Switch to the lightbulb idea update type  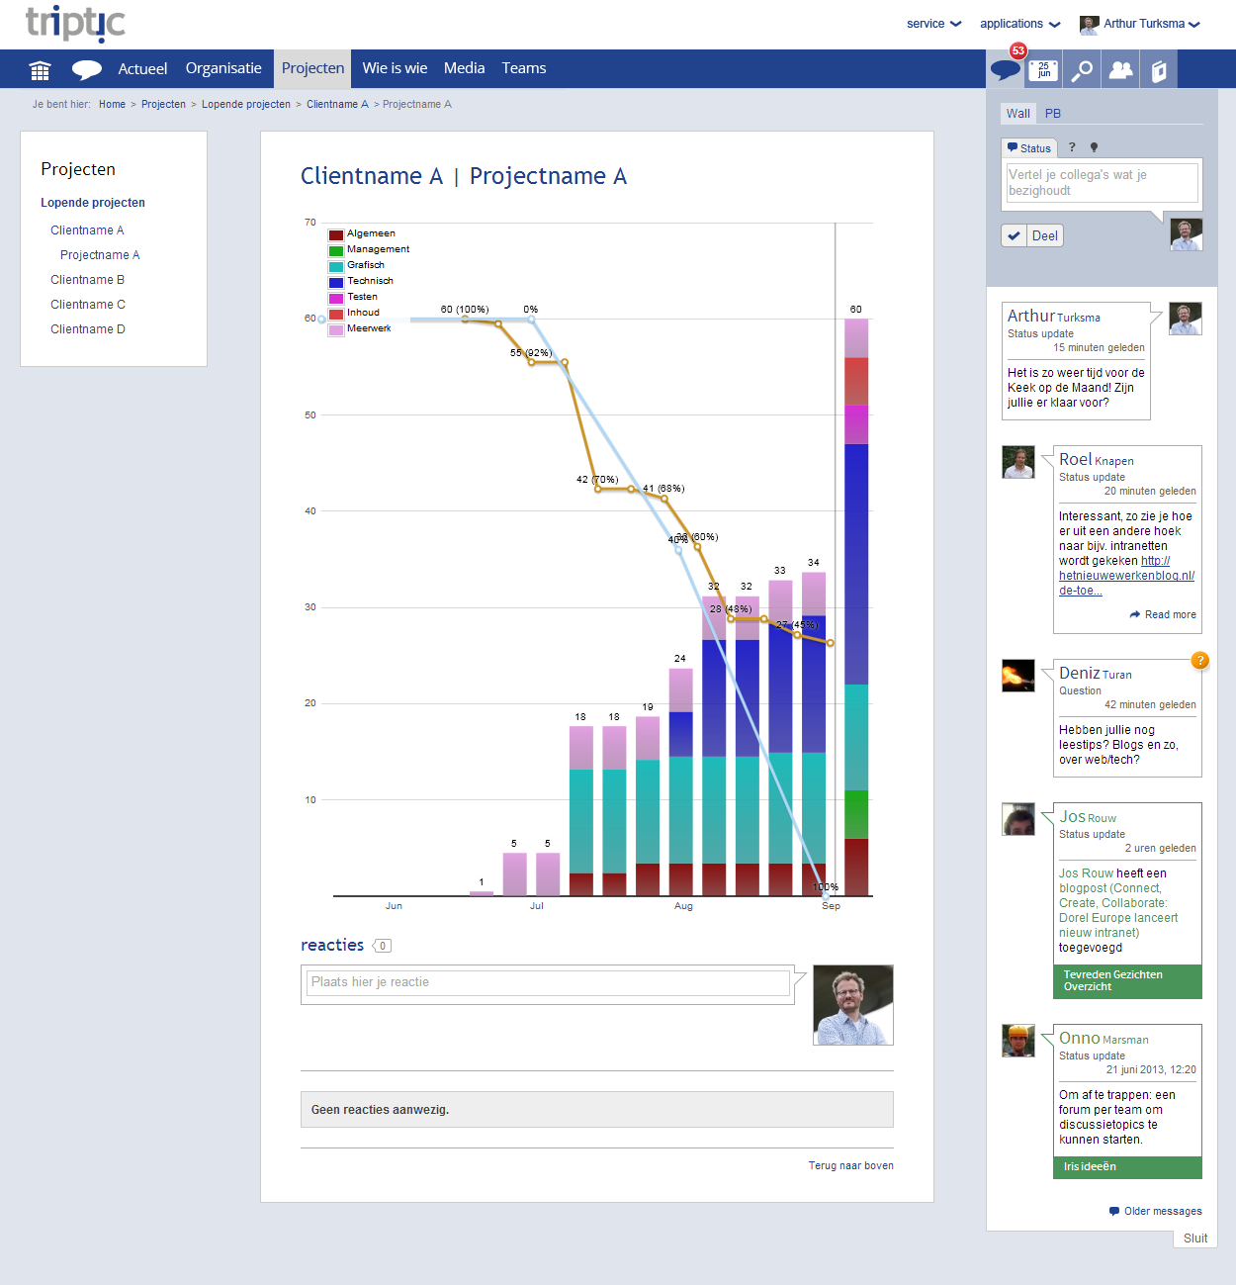[x=1095, y=147]
